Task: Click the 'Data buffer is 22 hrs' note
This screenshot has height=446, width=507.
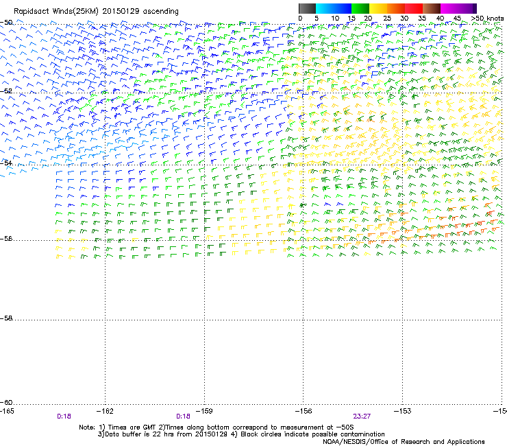Action: coord(241,434)
